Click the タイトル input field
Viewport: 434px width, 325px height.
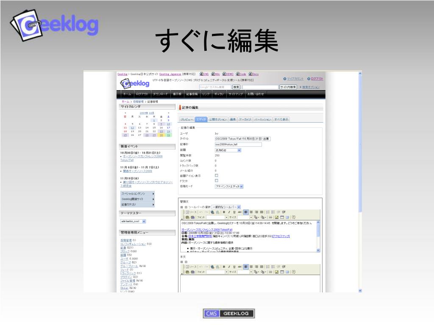point(242,139)
